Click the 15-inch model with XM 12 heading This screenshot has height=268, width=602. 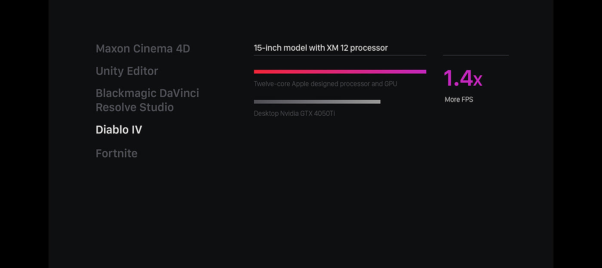tap(321, 48)
